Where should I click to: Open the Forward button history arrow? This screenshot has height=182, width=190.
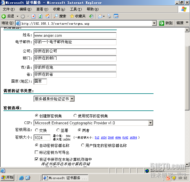coord(28,16)
